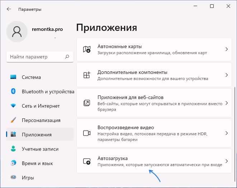Click the Система monitor icon
This screenshot has height=188, width=237.
point(13,77)
